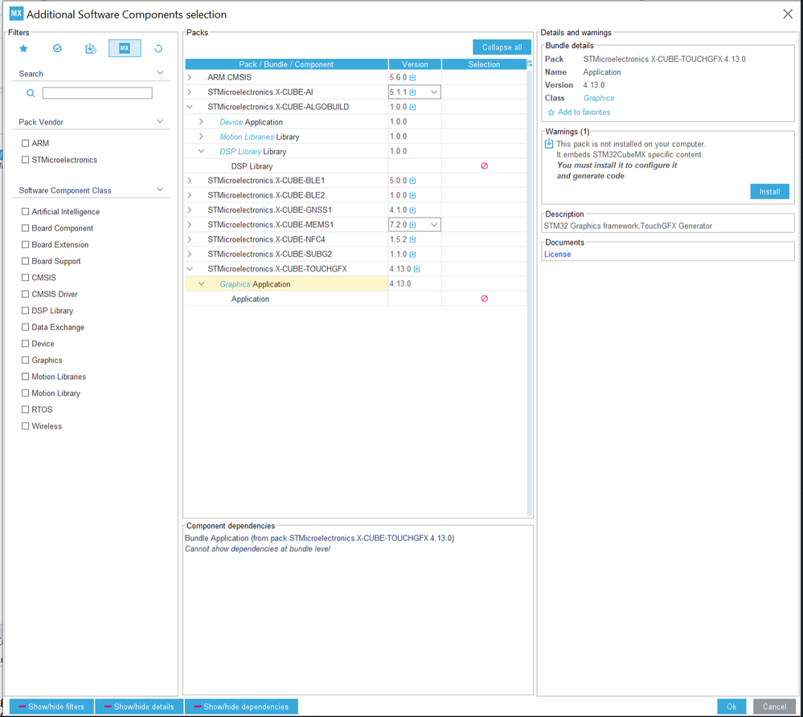Image resolution: width=803 pixels, height=717 pixels.
Task: Enable the Motion Libraries filter checkbox
Action: pyautogui.click(x=25, y=377)
